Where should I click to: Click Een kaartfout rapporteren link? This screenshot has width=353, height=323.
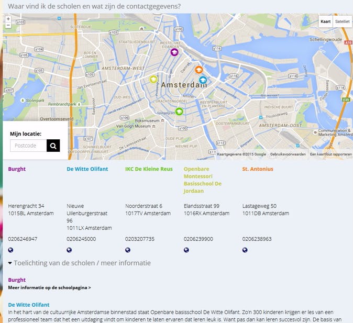[330, 154]
